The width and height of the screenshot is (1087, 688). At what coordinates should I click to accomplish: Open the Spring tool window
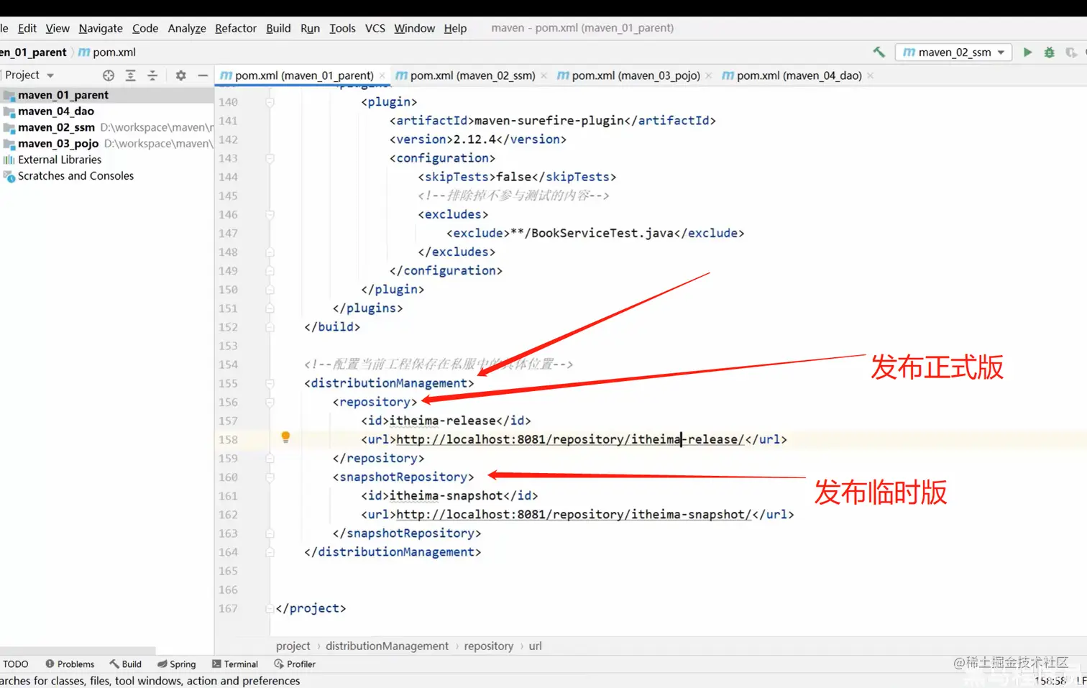coord(177,664)
